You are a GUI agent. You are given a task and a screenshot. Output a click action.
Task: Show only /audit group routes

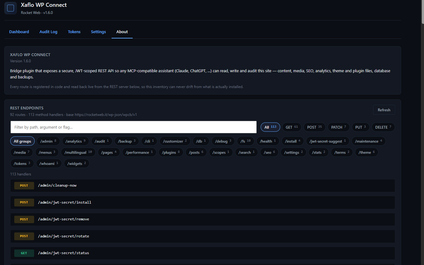[102, 141]
